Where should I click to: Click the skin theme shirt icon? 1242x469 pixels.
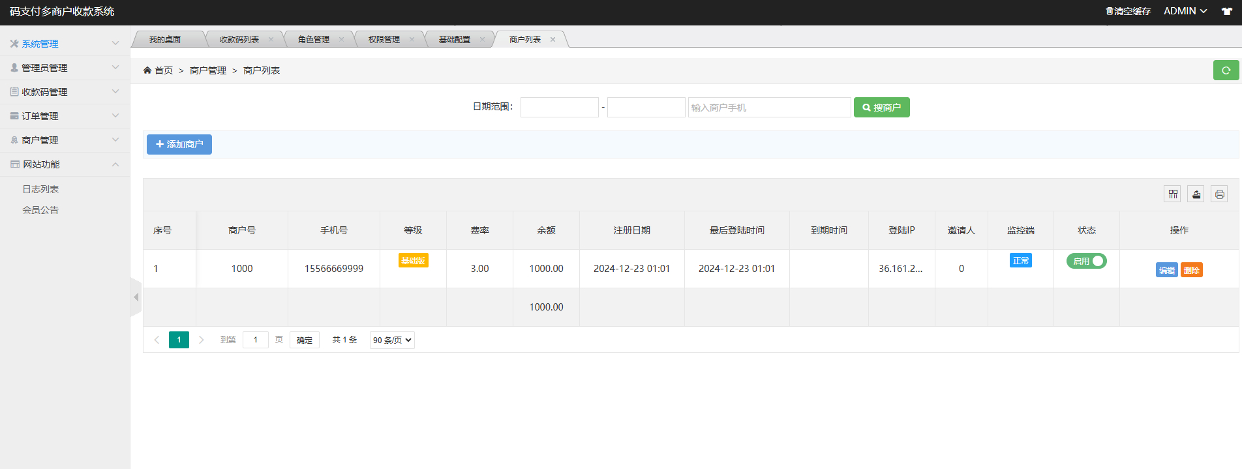click(x=1227, y=11)
